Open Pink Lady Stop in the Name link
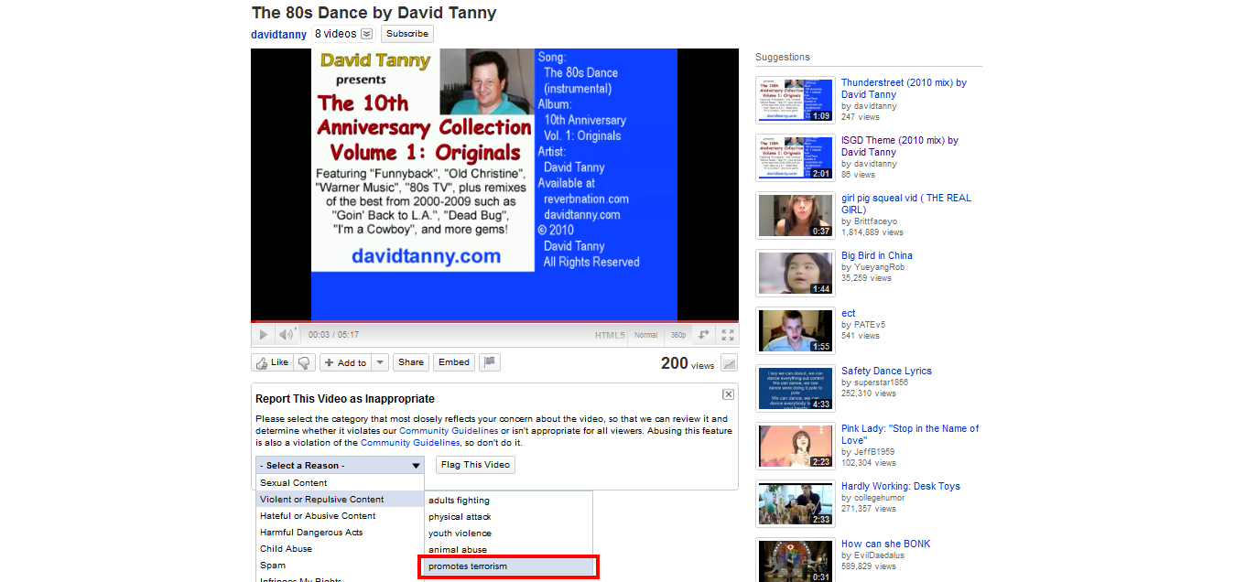 point(910,435)
